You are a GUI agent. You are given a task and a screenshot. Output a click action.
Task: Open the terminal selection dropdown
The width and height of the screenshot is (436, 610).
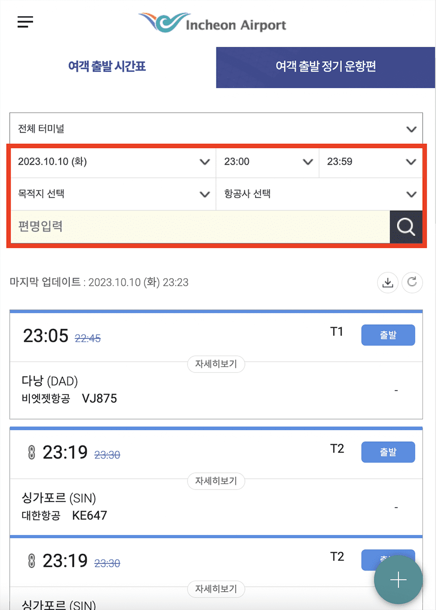pos(216,129)
